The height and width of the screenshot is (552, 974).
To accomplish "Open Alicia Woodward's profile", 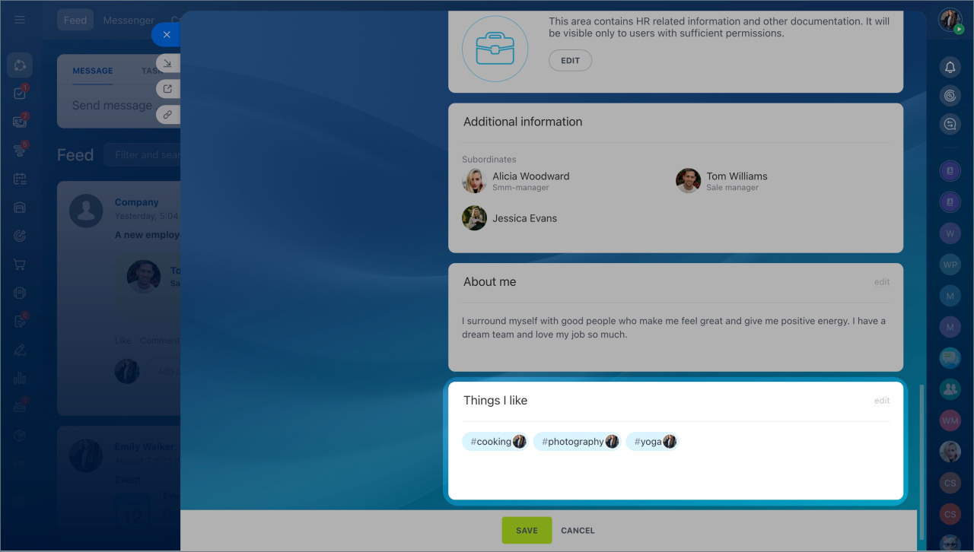I will click(x=530, y=176).
